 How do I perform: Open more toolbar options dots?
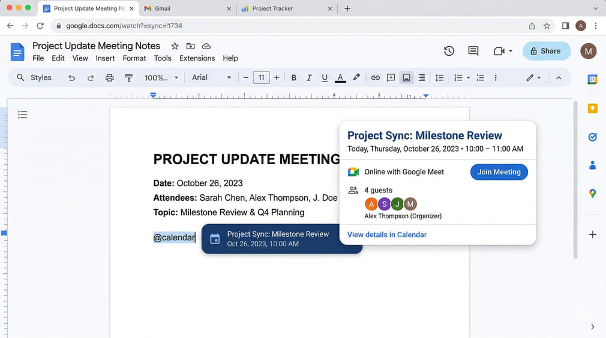tap(496, 78)
